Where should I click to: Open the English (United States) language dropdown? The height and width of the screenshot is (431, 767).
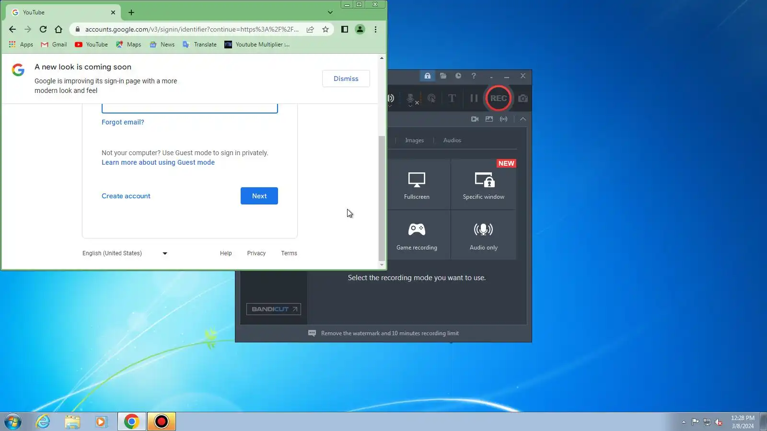125,253
